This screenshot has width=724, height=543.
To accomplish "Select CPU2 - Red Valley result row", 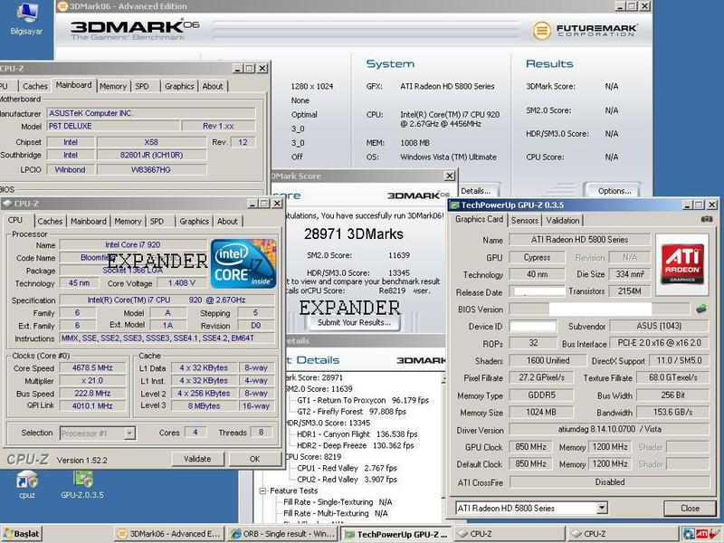I will (x=347, y=480).
